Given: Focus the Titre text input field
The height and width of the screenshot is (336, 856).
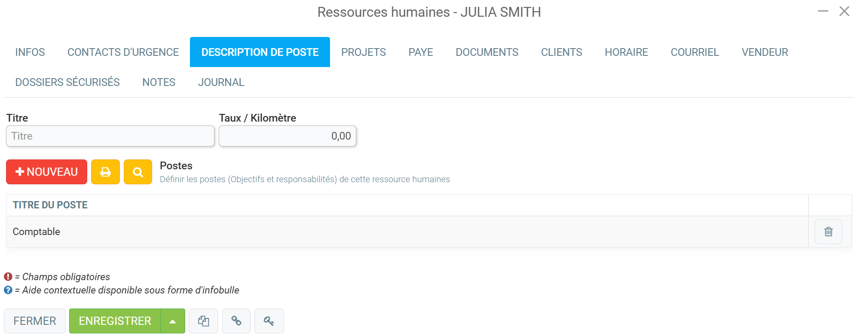Looking at the screenshot, I should pyautogui.click(x=110, y=136).
